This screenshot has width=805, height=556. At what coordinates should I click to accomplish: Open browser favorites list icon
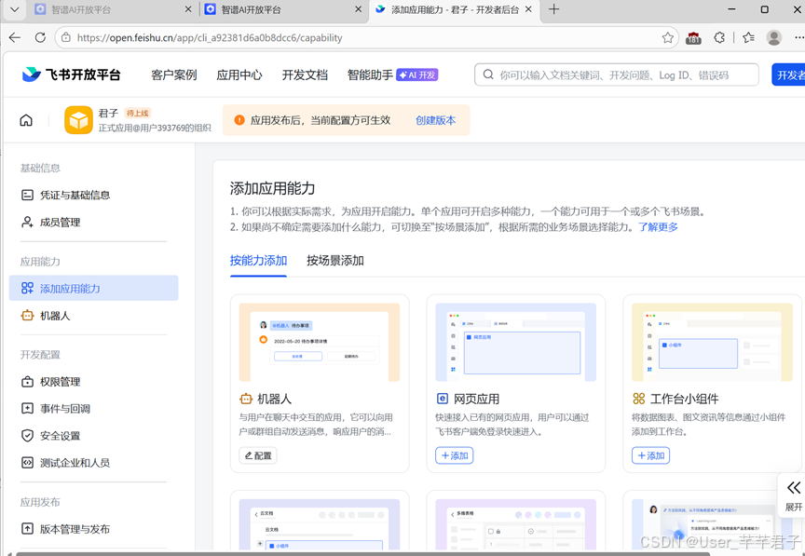point(748,37)
